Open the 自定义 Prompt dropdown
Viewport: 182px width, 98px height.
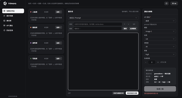(x=103, y=18)
